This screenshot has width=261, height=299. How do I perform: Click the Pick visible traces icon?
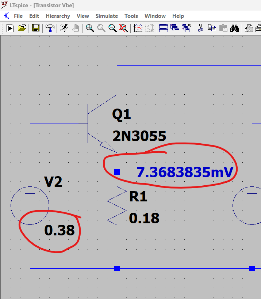pyautogui.click(x=149, y=28)
